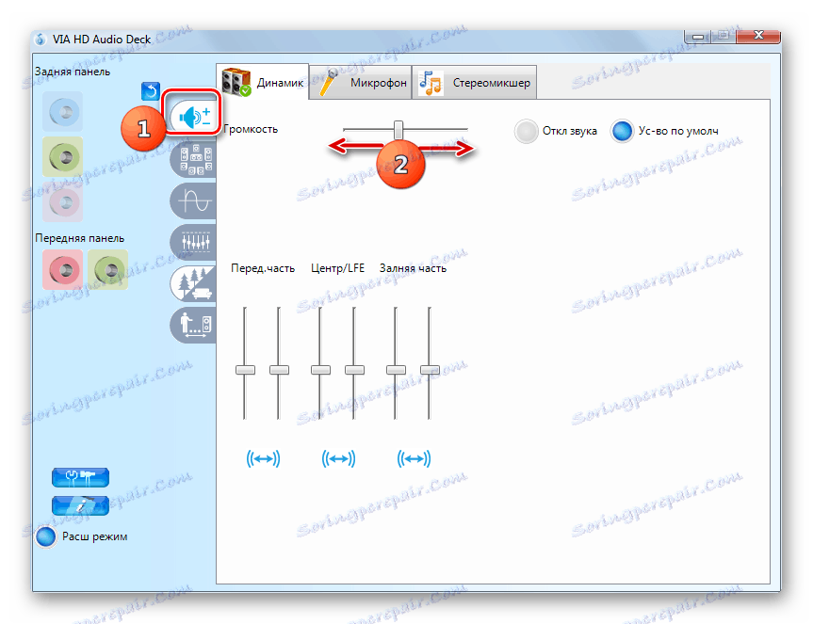Viewport: 813px width, 624px height.
Task: Close the VIA HD Audio Deck window
Action: [758, 36]
